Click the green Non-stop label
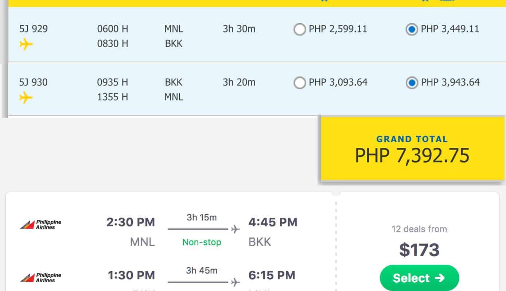The image size is (506, 291). (202, 242)
